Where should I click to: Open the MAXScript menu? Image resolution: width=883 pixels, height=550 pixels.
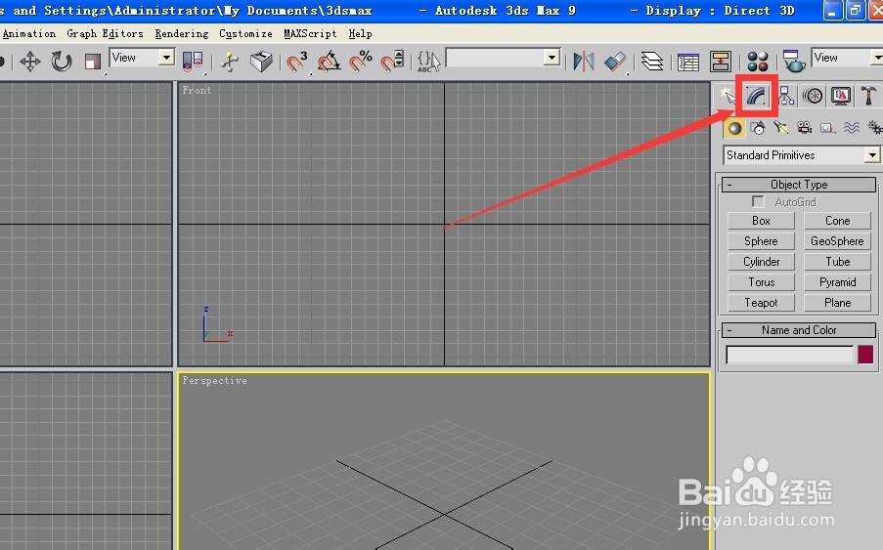click(310, 34)
